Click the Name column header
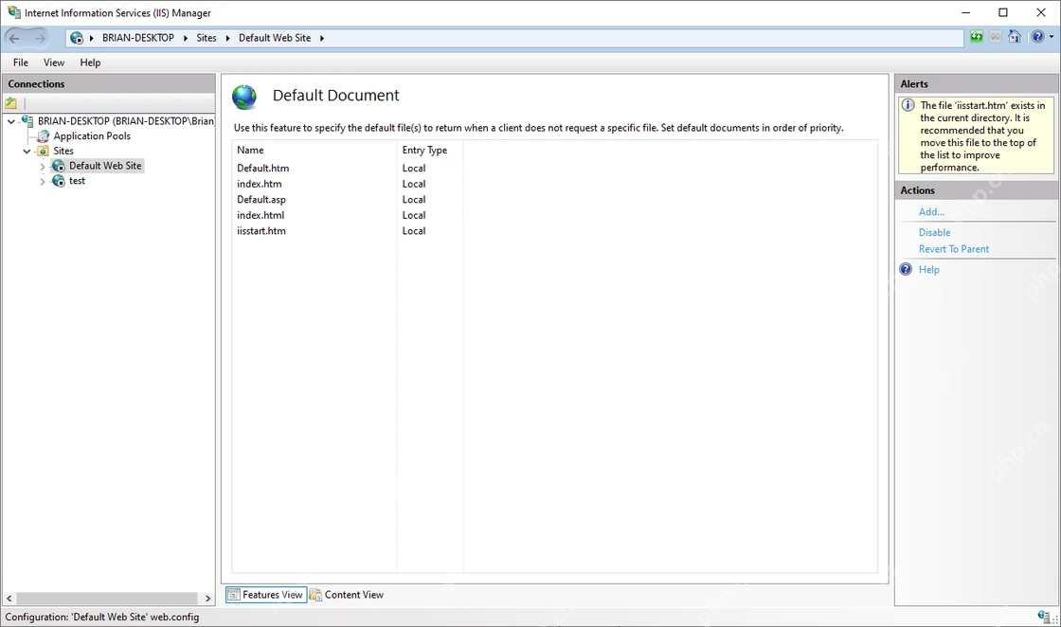1061x627 pixels. tap(314, 151)
